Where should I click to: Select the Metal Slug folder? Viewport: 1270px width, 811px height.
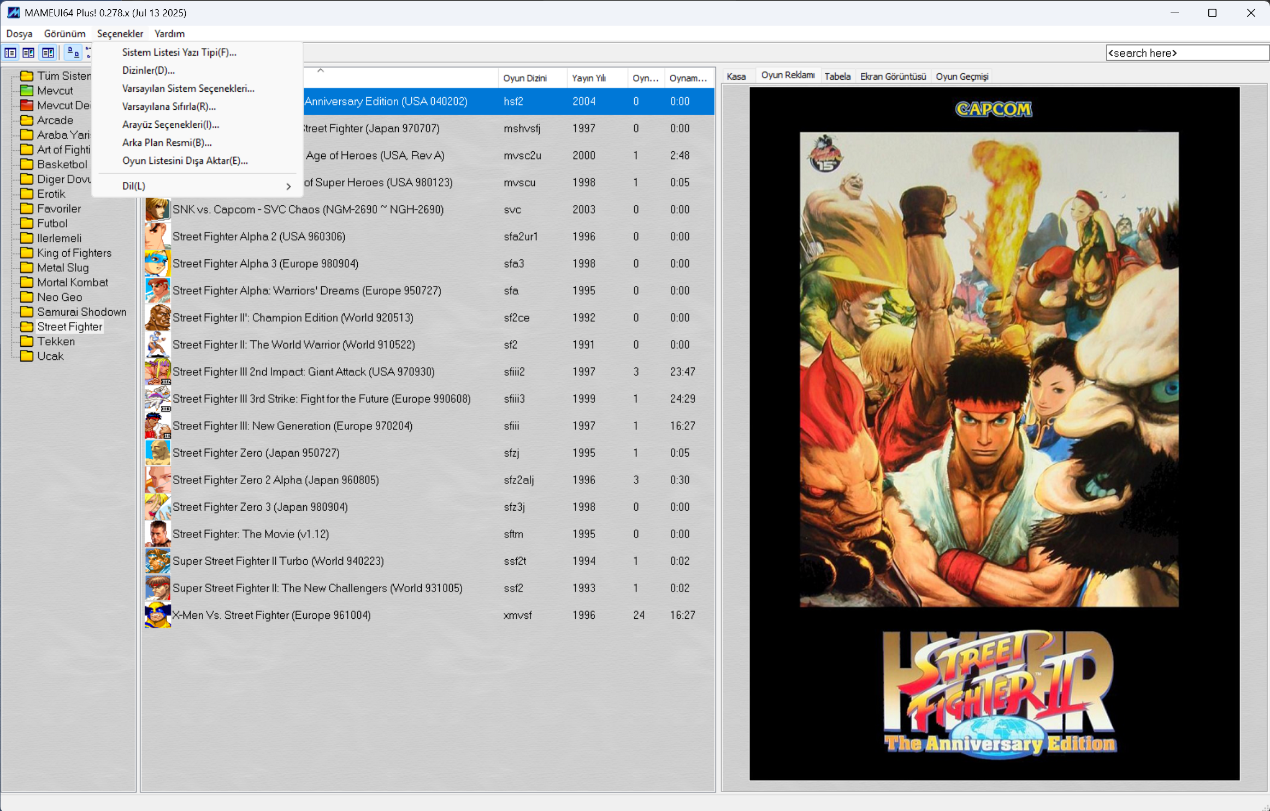62,268
